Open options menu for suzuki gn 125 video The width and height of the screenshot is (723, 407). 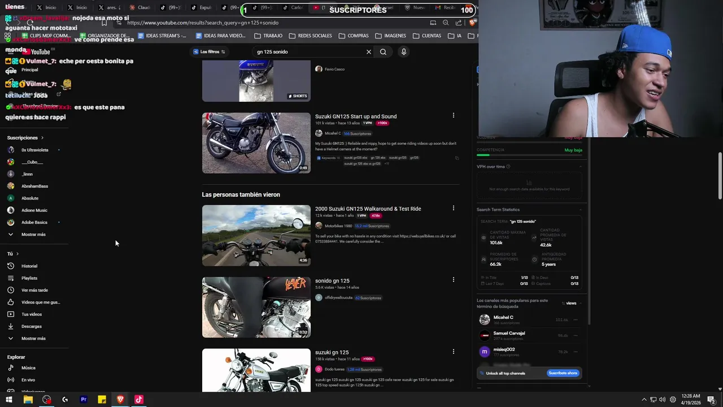click(453, 351)
